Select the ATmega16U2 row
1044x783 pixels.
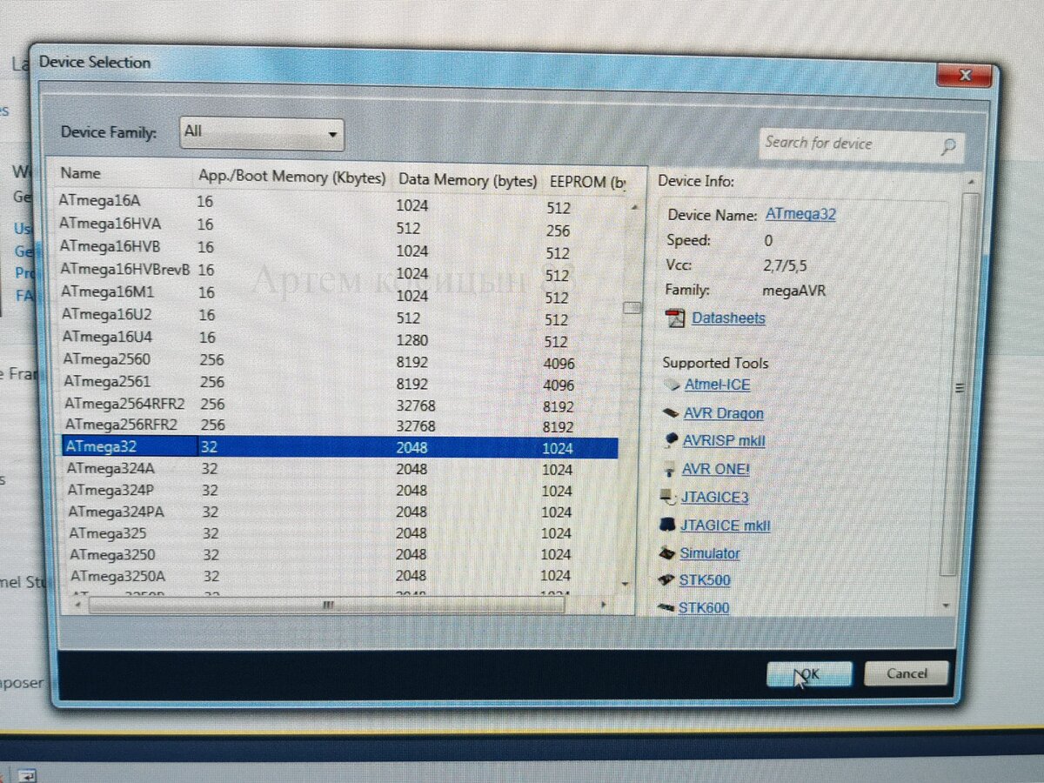(338, 316)
